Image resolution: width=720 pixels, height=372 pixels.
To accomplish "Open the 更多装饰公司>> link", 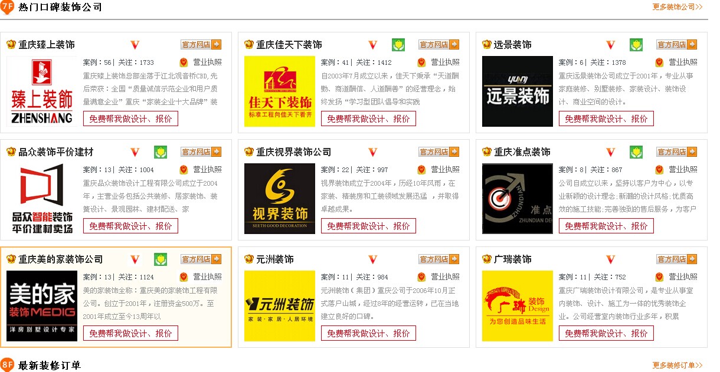I will click(678, 7).
